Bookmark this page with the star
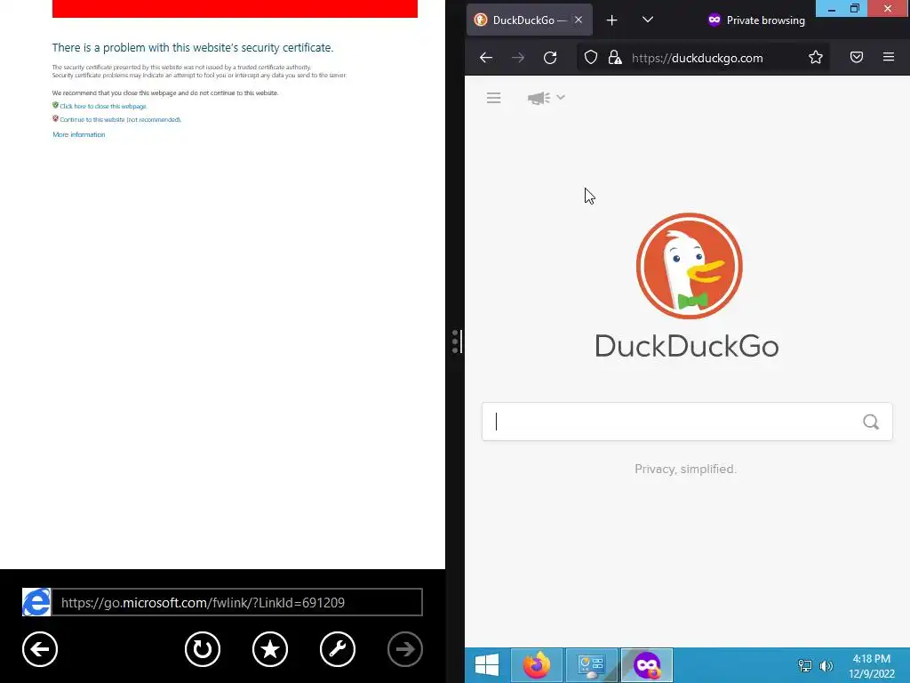910x683 pixels. point(816,57)
